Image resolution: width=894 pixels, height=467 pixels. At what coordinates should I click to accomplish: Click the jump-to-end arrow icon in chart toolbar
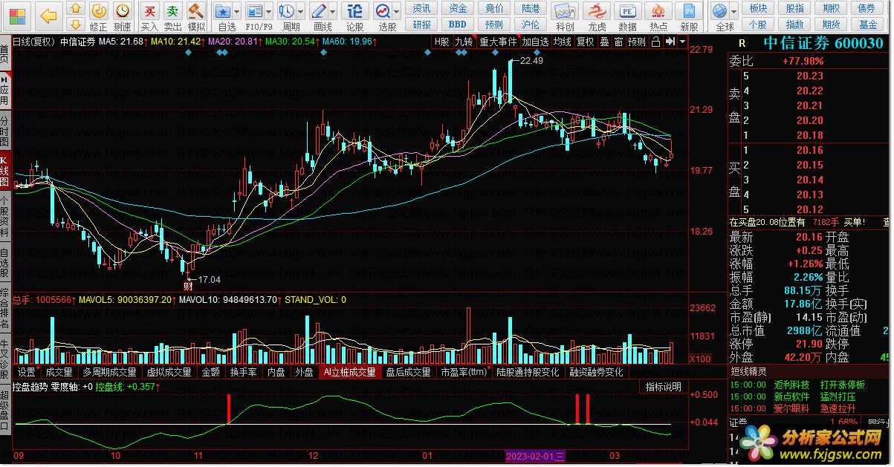(x=670, y=42)
